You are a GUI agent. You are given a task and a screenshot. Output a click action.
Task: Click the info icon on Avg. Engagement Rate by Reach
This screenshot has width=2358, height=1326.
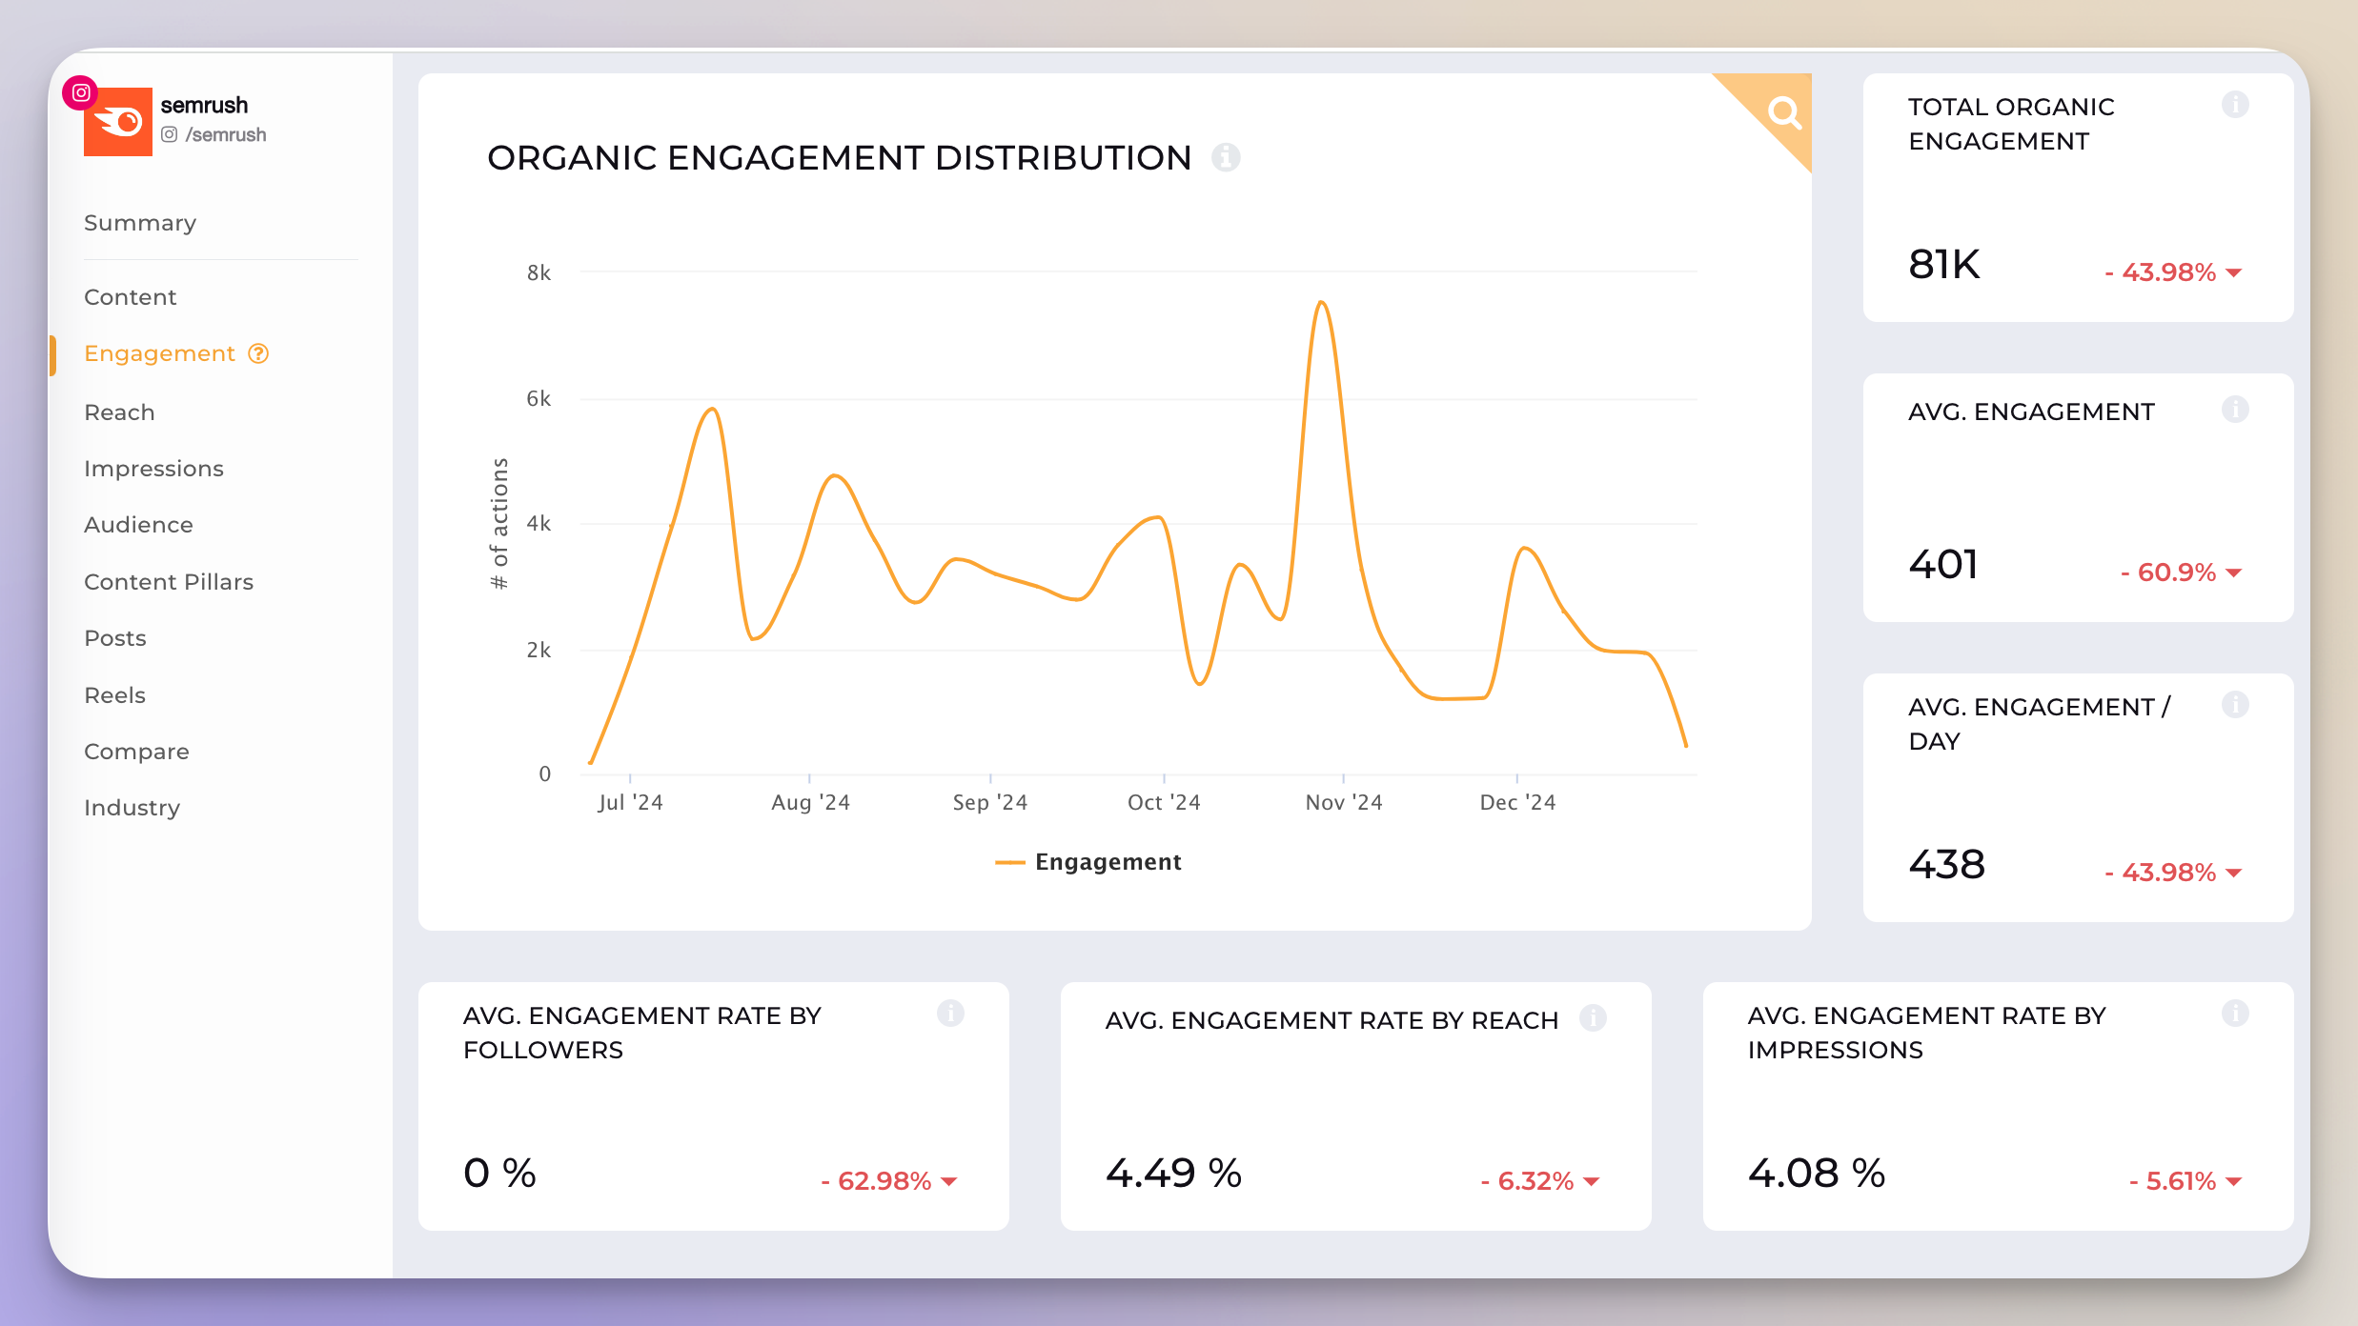point(1592,1018)
